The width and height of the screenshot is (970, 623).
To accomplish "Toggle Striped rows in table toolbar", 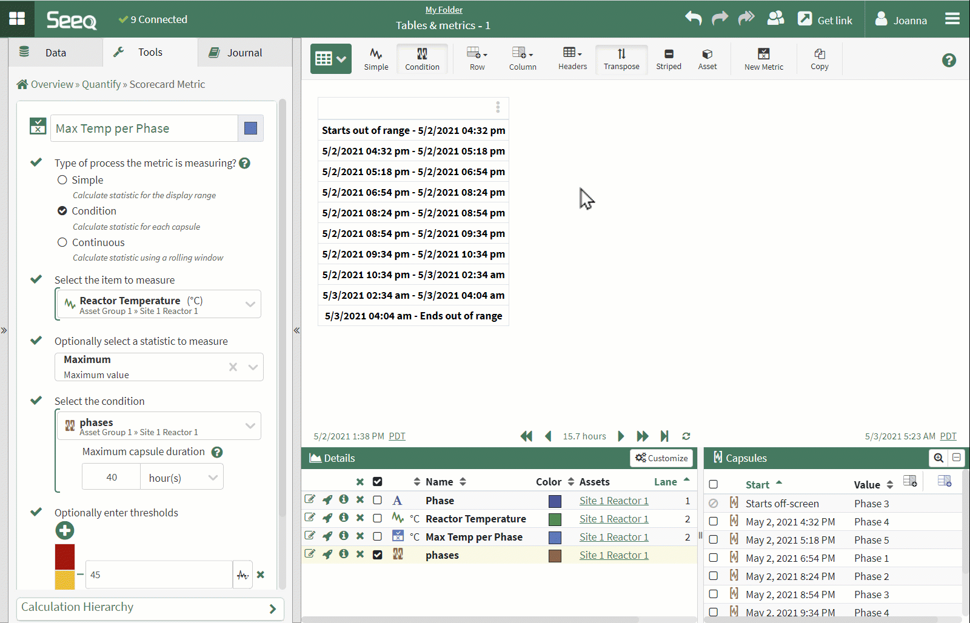I will (668, 59).
